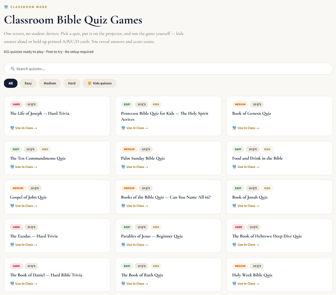This screenshot has height=295, width=336.
Task: Click the search magnifier icon
Action: pos(13,69)
